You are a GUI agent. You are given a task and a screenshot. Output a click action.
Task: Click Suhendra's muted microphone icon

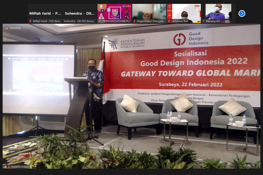(65, 21)
